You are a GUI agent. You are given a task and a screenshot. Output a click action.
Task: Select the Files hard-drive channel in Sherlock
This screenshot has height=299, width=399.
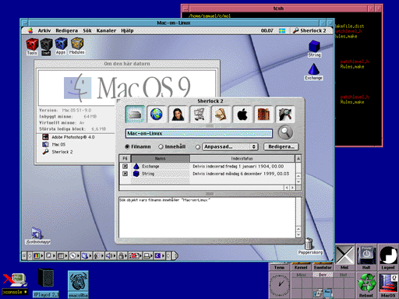point(135,114)
